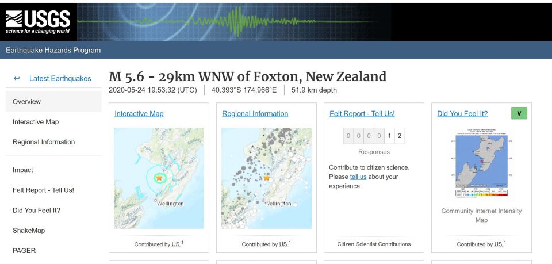
Task: Click the Interactive Map card title link
Action: [x=139, y=114]
